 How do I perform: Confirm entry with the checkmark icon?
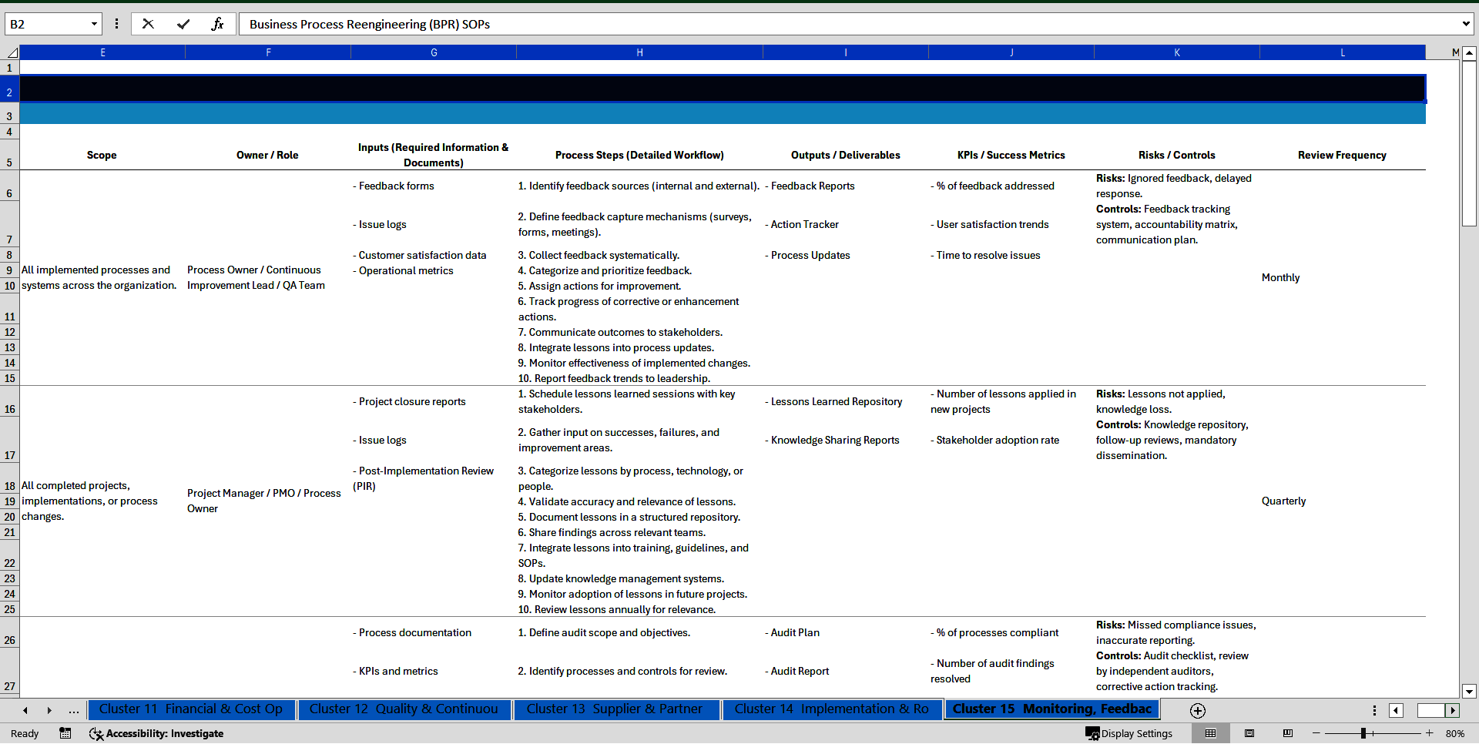(183, 24)
